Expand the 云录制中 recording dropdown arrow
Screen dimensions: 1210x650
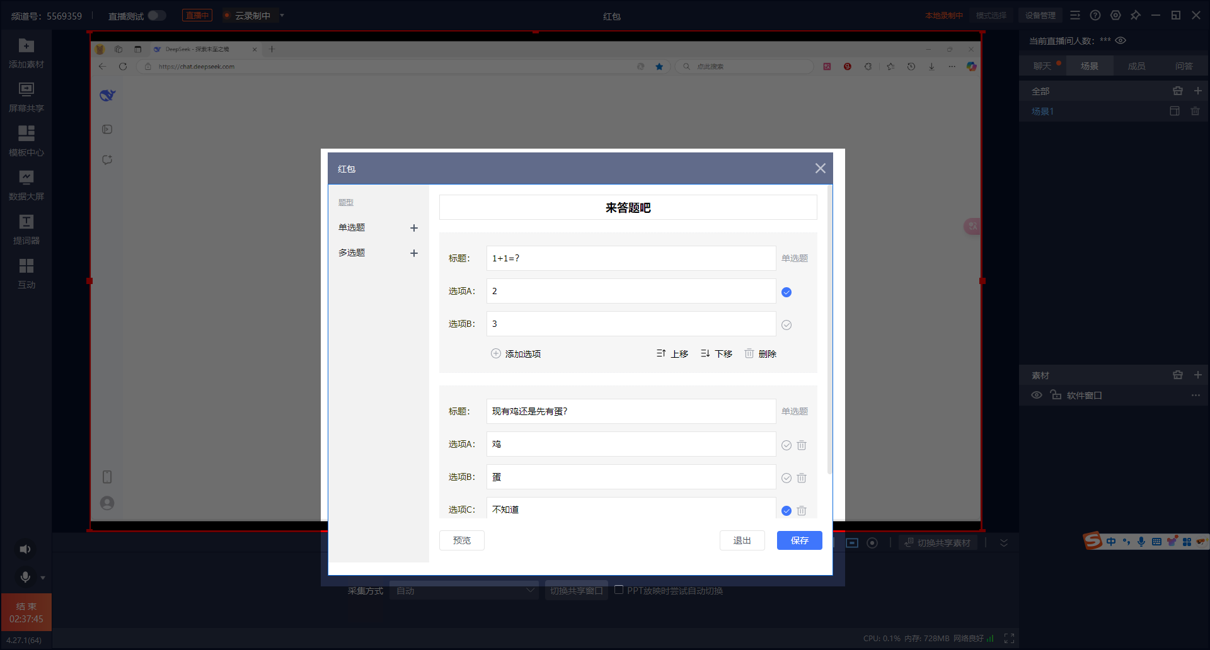click(282, 15)
